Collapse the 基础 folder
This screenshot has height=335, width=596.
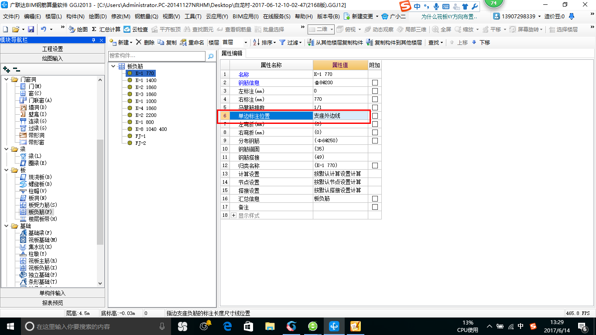[x=7, y=226]
